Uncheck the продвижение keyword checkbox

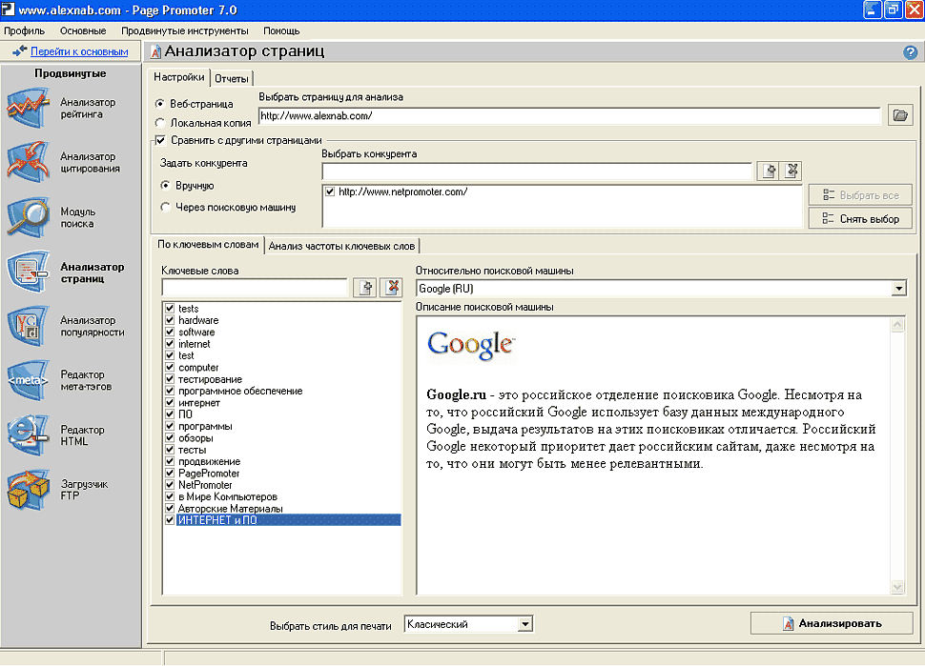(170, 461)
